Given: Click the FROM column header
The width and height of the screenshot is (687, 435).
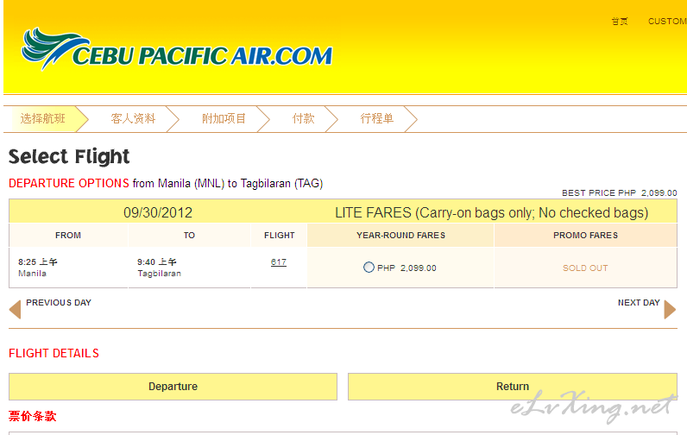Looking at the screenshot, I should tap(68, 236).
